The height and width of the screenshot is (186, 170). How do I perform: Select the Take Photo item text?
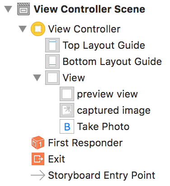tap(103, 126)
